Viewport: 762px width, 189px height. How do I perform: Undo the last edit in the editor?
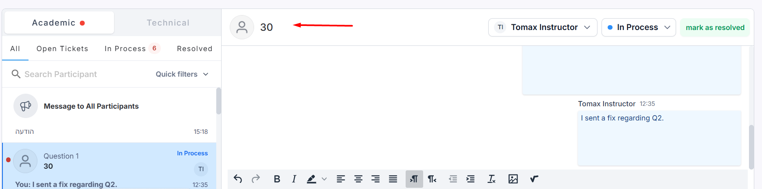238,179
